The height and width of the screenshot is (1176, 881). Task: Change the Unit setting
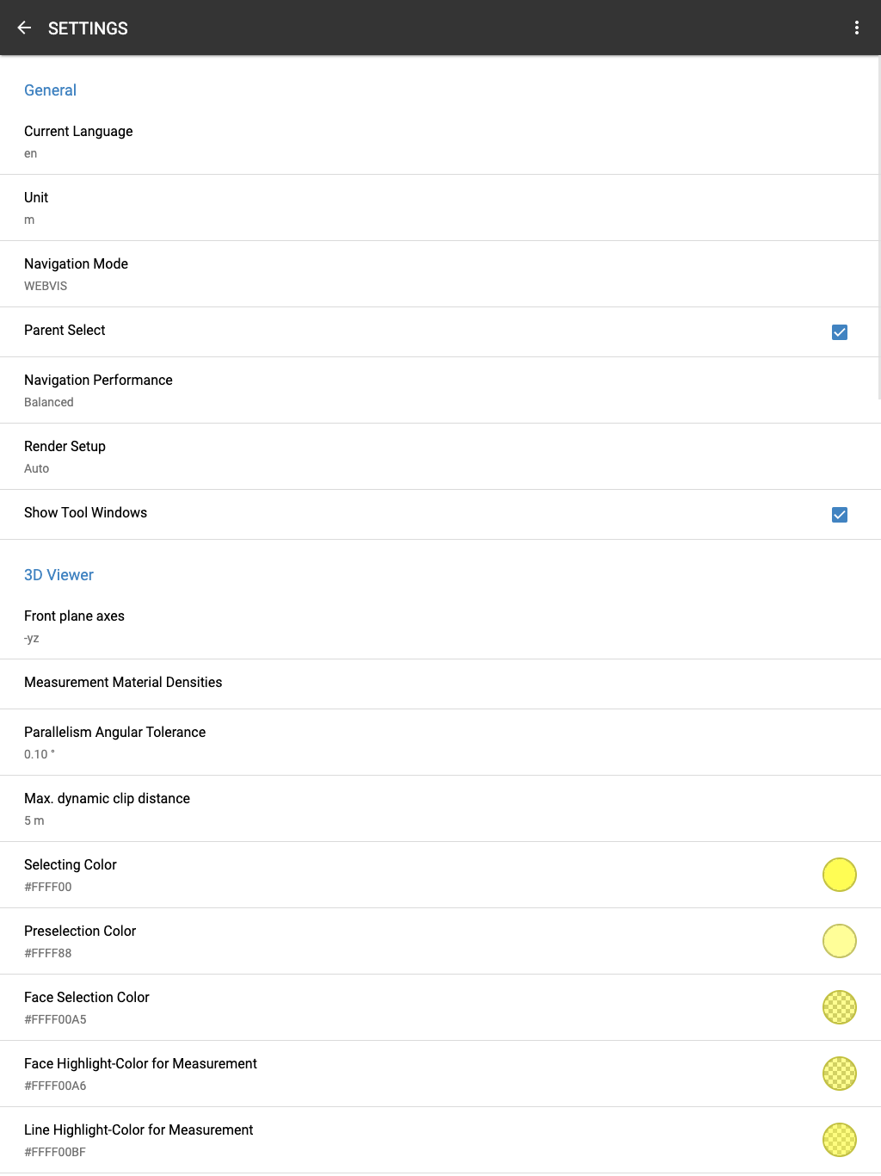pyautogui.click(x=36, y=207)
